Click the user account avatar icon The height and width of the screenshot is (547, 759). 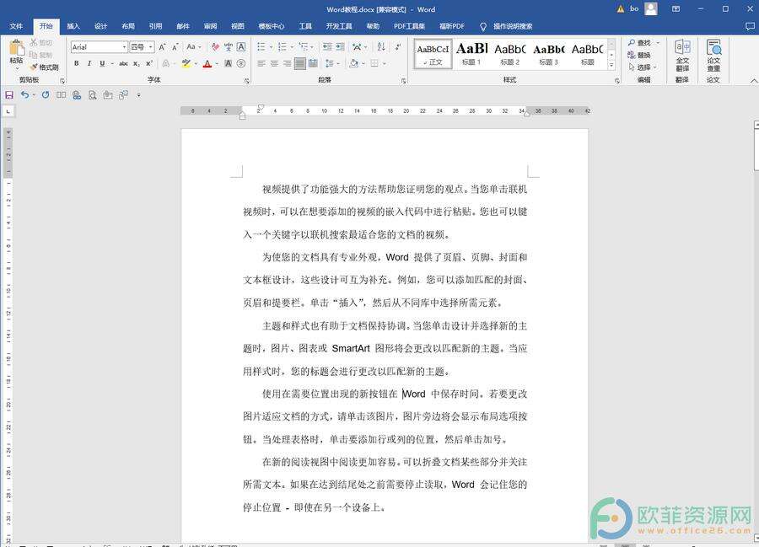pyautogui.click(x=652, y=8)
